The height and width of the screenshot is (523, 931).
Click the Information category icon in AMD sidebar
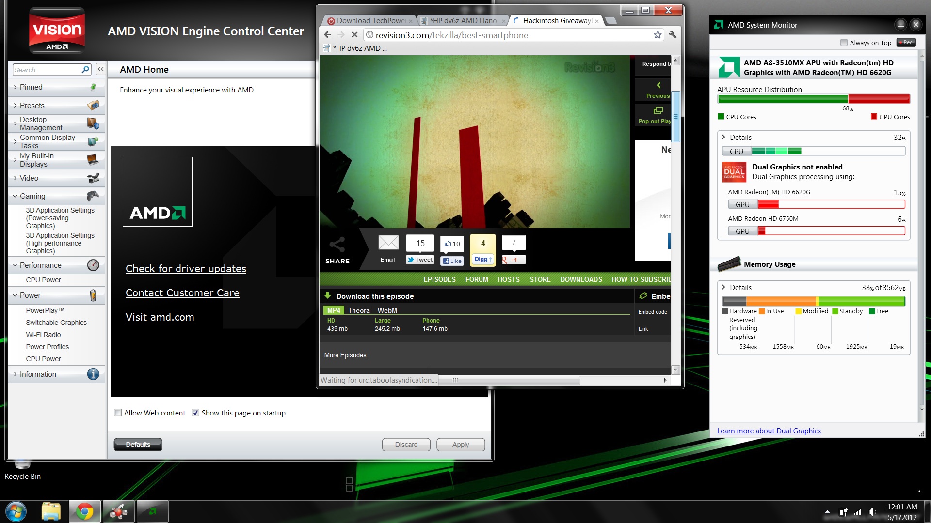point(93,374)
